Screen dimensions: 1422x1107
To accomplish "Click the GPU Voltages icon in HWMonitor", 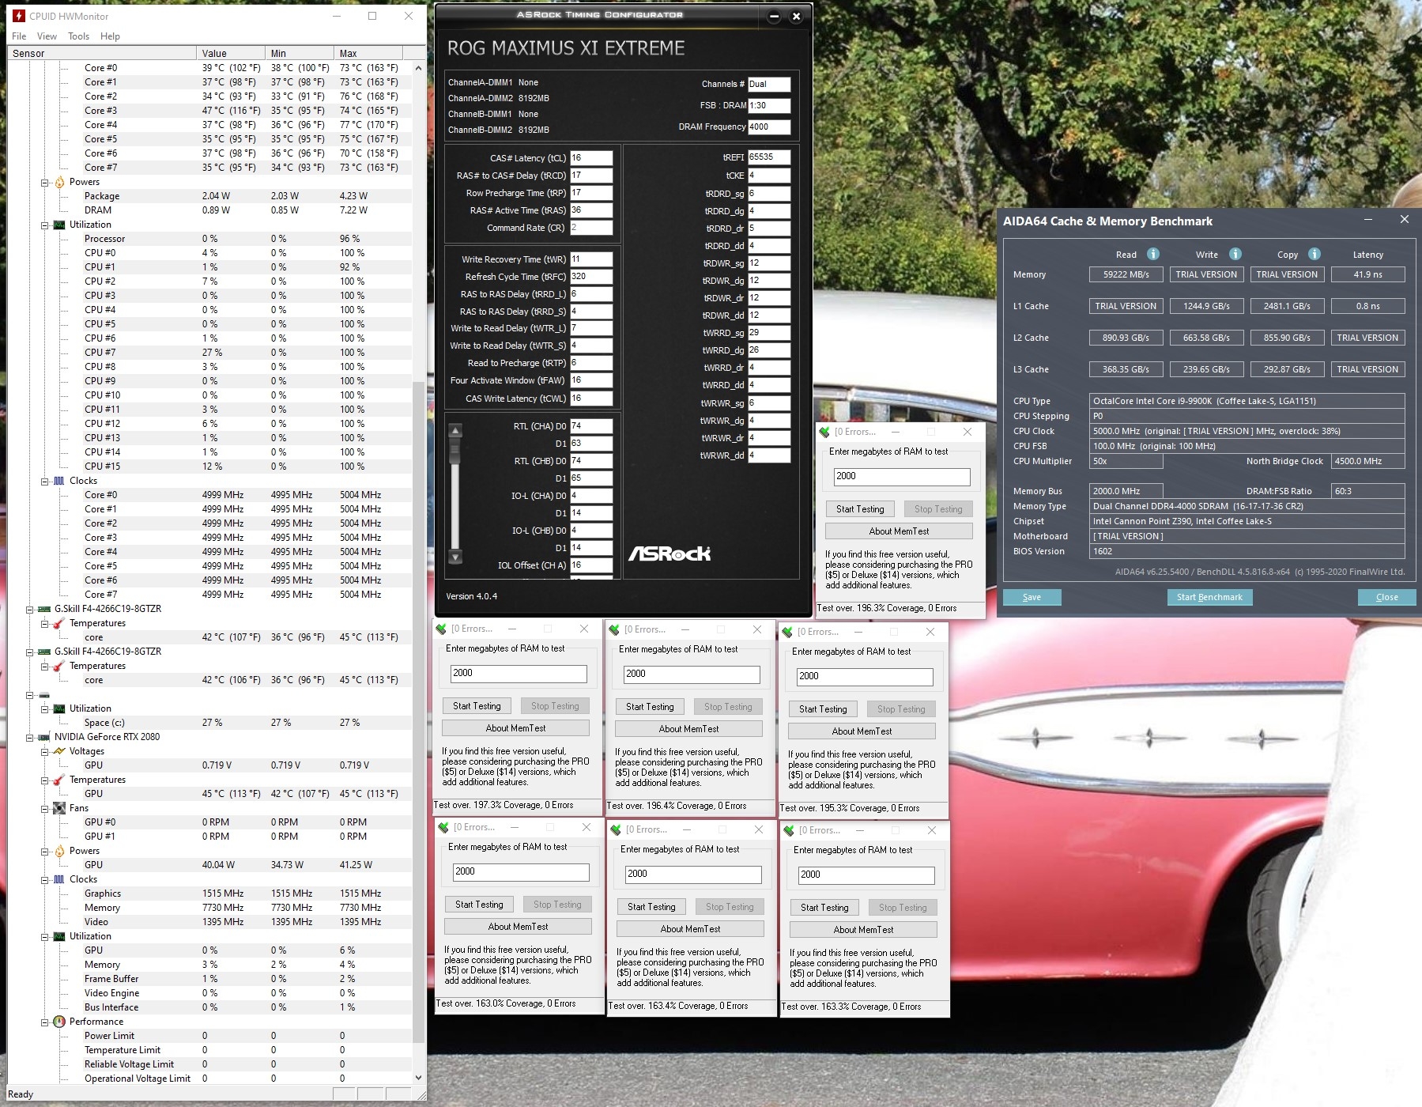I will click(x=59, y=751).
